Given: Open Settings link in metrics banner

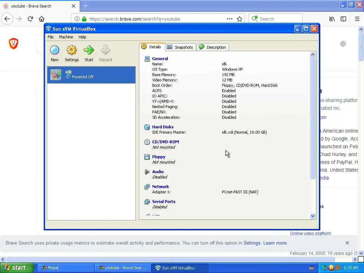Looking at the screenshot, I should pos(252,243).
